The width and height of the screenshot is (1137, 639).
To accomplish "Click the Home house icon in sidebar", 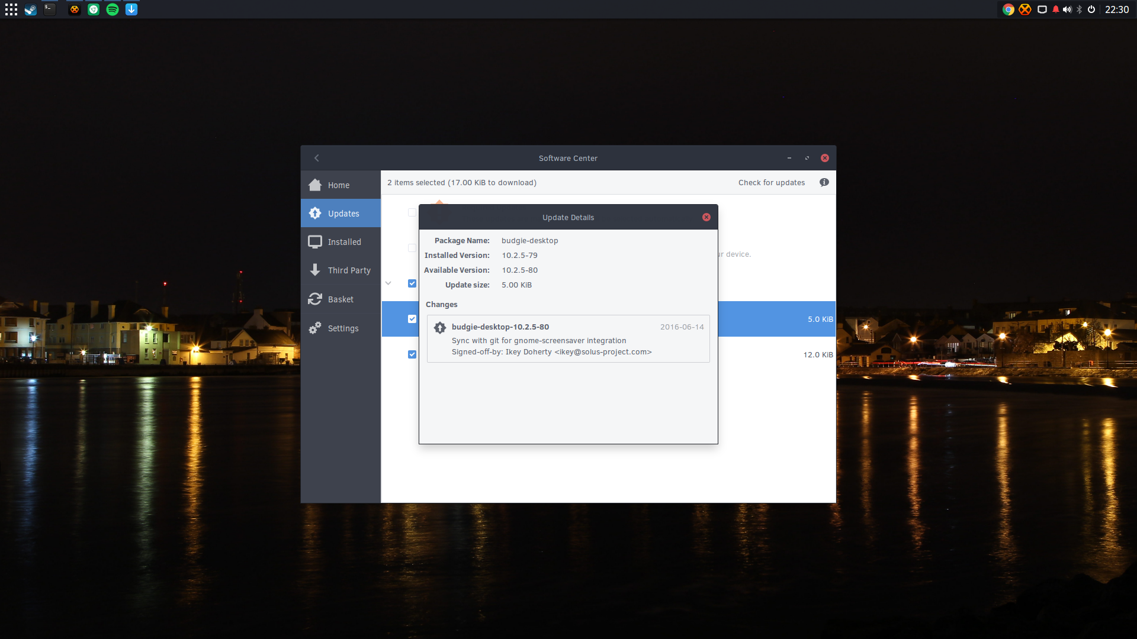I will 315,185.
